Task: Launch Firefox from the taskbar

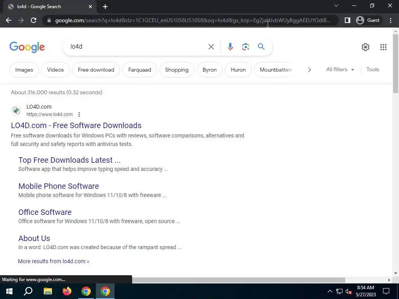Action: 67,291
